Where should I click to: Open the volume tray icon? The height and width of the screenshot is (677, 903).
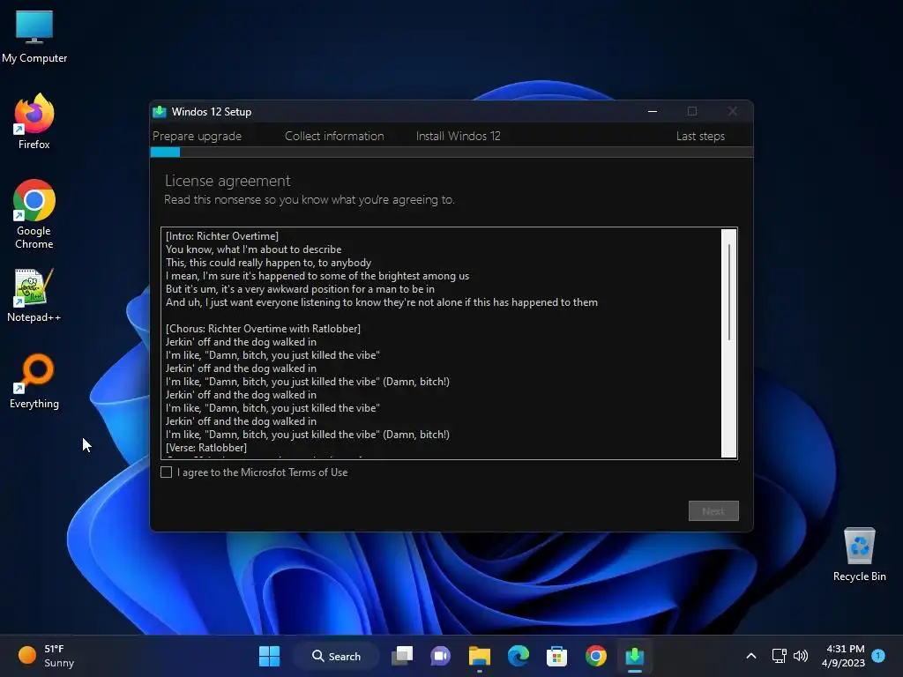click(801, 656)
